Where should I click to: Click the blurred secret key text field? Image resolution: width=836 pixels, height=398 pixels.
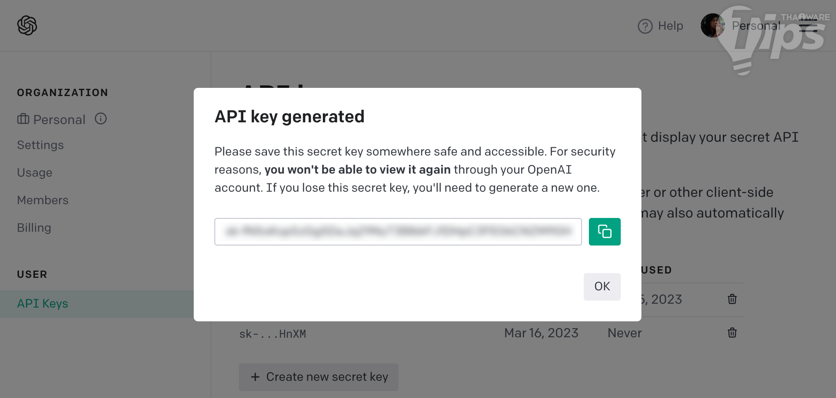click(x=398, y=232)
